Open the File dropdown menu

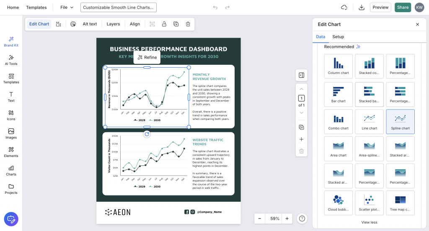point(67,8)
